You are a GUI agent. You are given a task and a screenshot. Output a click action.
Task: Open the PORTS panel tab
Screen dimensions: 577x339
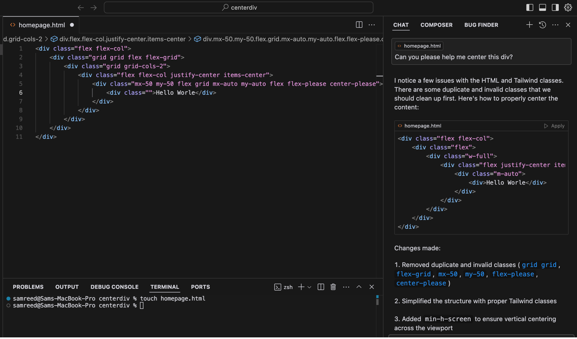coord(201,287)
